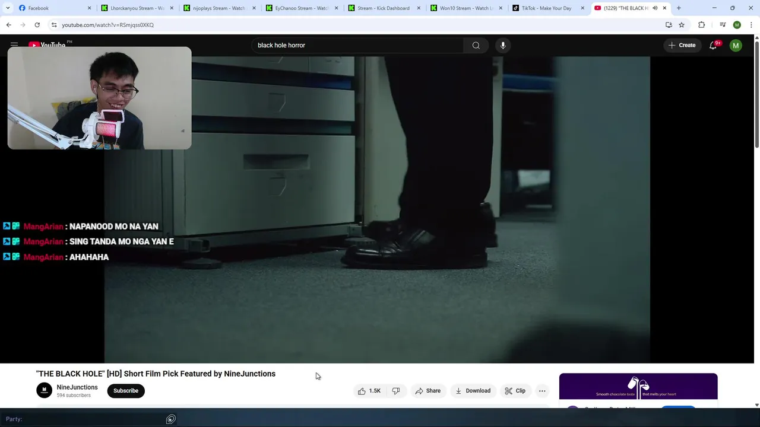Open the browser extensions puzzle icon

[701, 25]
